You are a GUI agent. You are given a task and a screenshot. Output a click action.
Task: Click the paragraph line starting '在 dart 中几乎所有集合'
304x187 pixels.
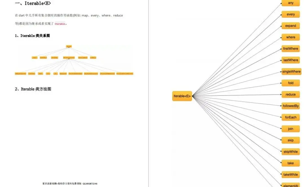click(x=69, y=15)
